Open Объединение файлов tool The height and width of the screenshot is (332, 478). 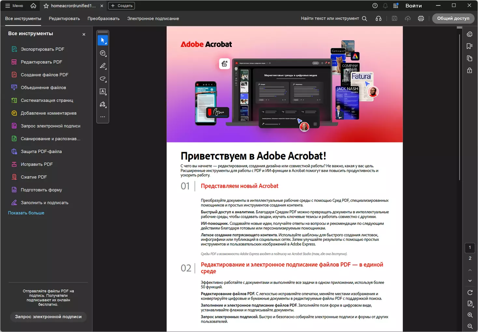click(x=47, y=88)
